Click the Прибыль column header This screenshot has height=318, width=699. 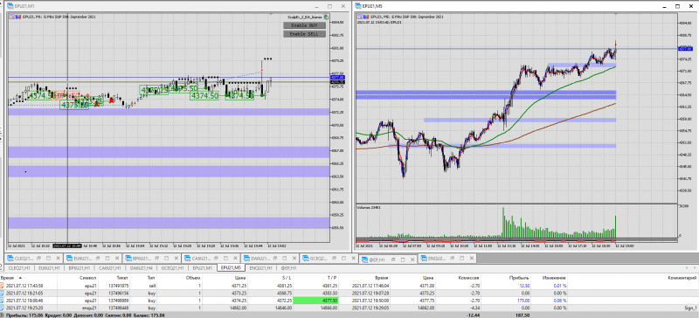click(516, 278)
